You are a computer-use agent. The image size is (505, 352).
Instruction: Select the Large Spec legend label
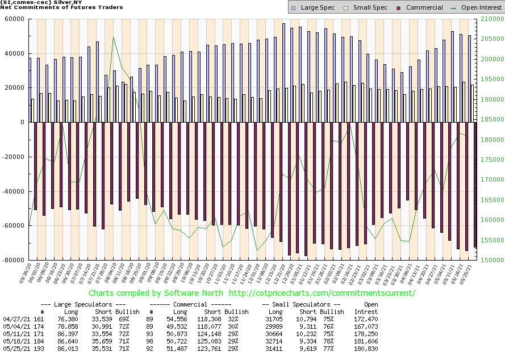tap(318, 8)
